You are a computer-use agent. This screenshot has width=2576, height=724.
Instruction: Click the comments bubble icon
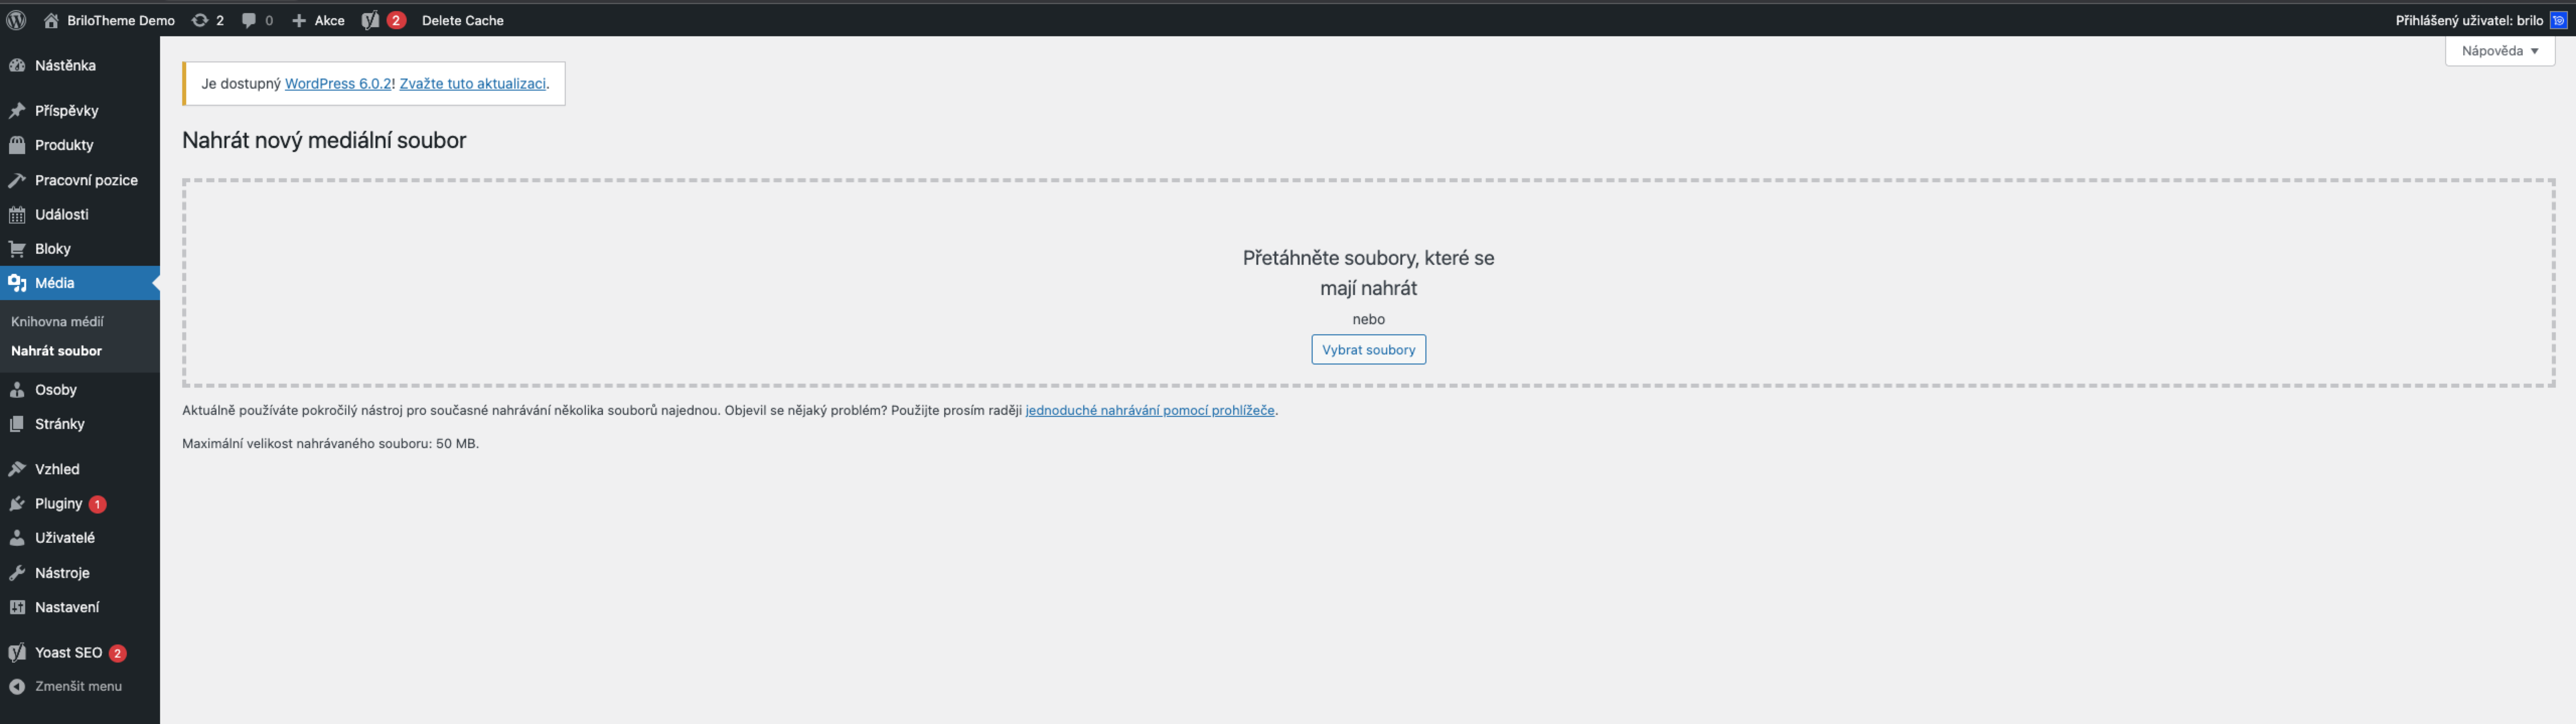tap(249, 20)
